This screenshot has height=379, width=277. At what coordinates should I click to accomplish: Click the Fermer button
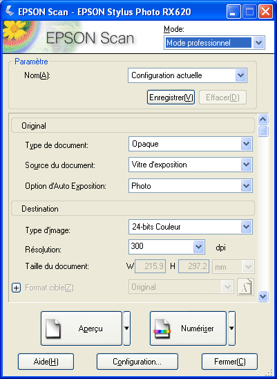coord(229,362)
